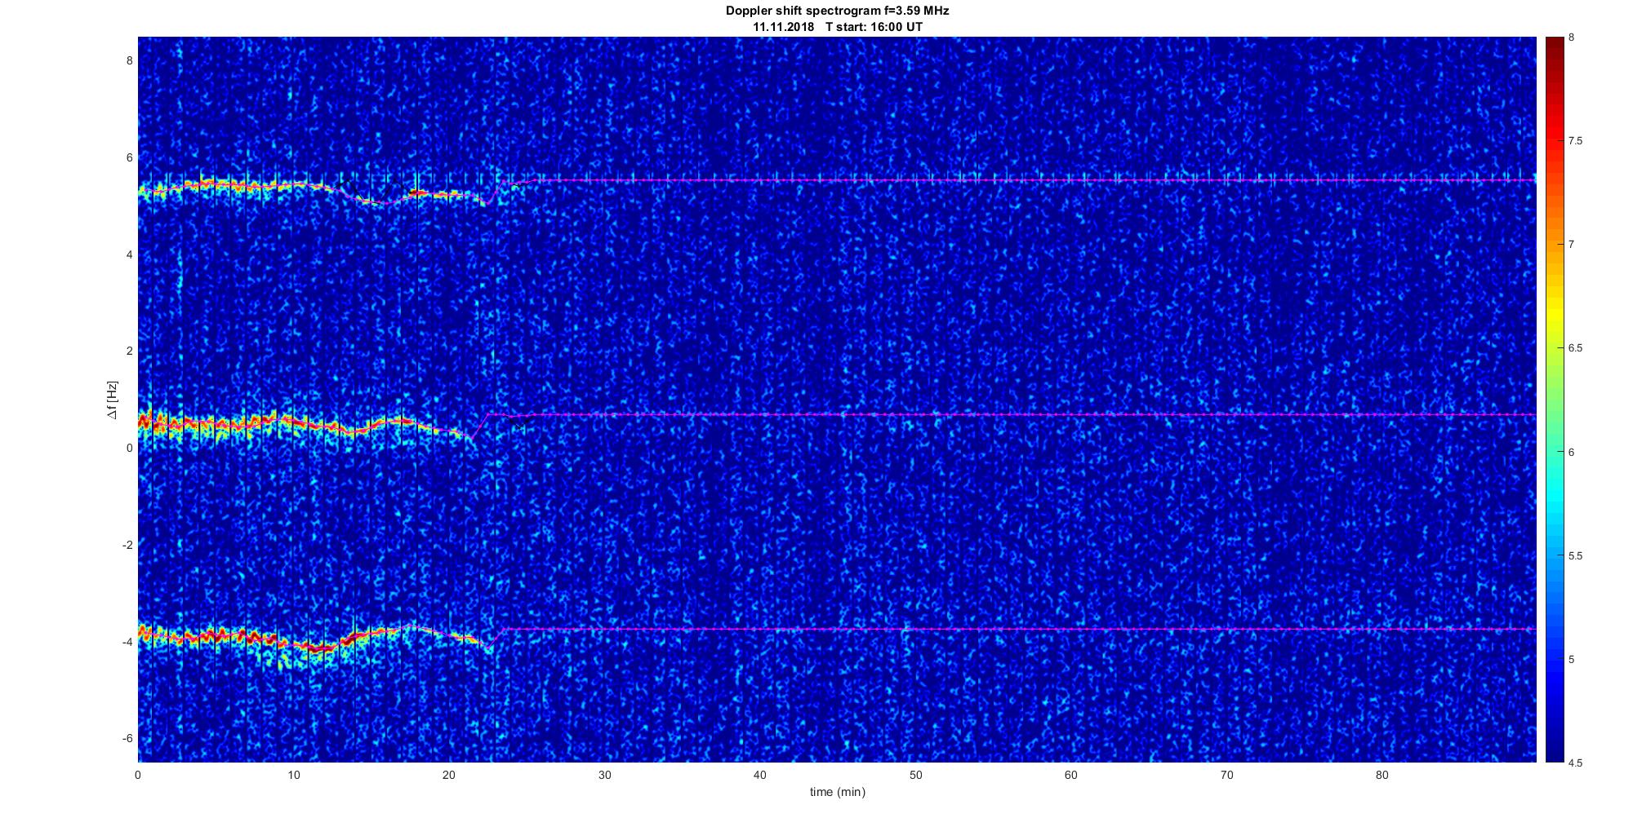
Task: Click the date line '11.11.2018 T start: 16:00 UT'
Action: [838, 27]
